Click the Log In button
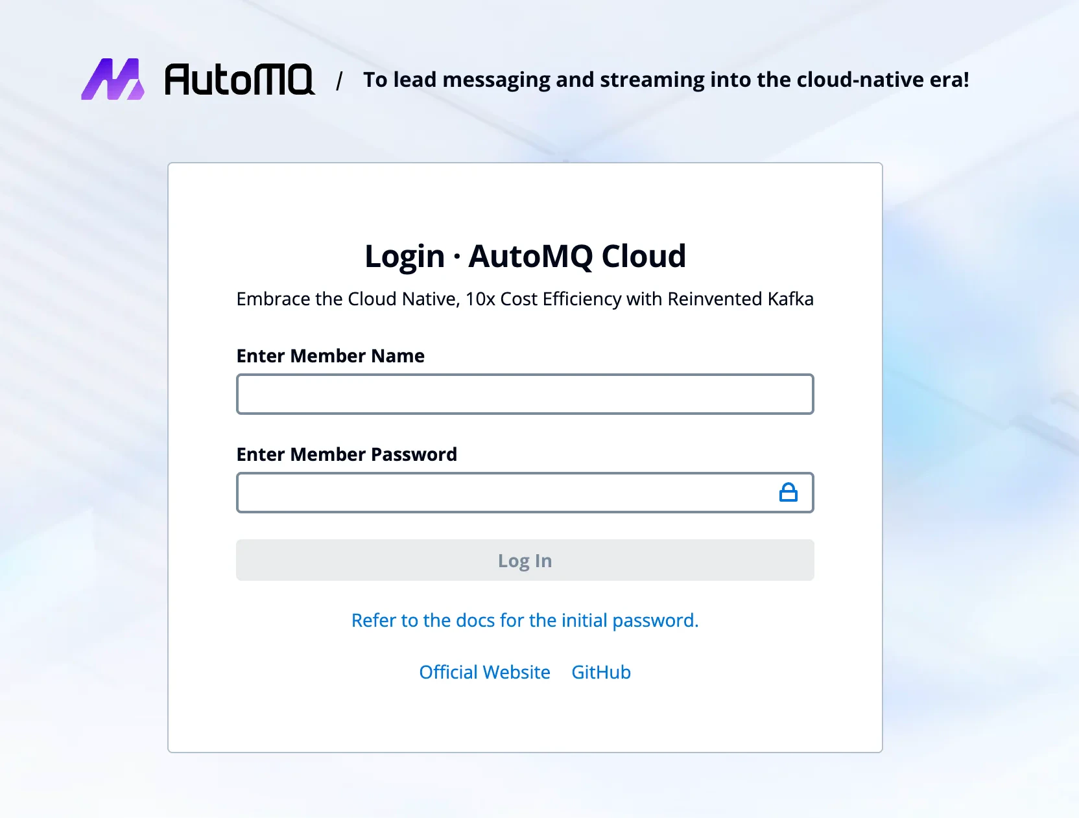The height and width of the screenshot is (818, 1079). [x=525, y=560]
